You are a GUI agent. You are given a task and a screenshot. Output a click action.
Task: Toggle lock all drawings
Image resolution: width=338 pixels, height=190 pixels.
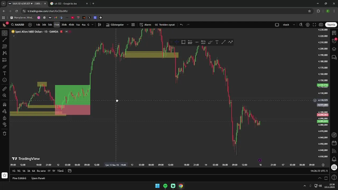click(x=4, y=118)
